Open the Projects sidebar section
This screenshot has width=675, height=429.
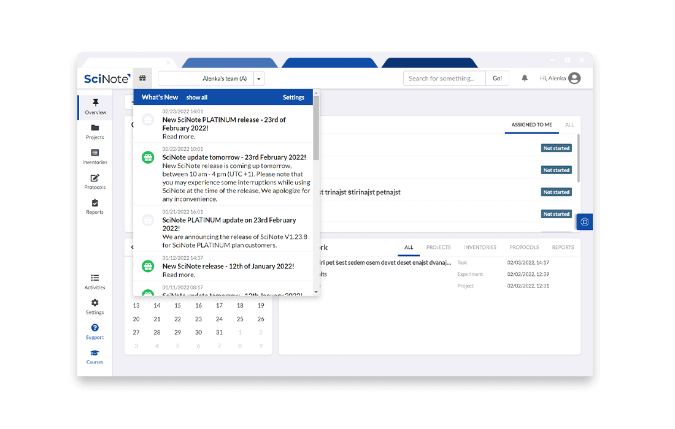(x=94, y=132)
